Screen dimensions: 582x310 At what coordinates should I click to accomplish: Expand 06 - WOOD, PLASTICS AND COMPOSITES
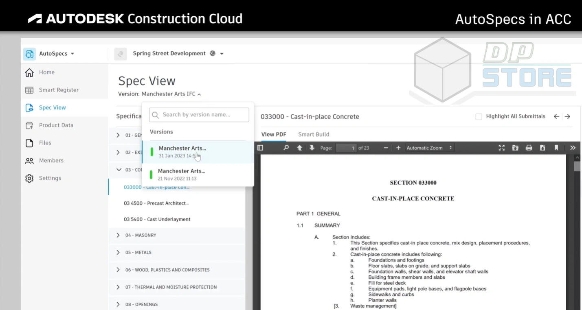(118, 270)
